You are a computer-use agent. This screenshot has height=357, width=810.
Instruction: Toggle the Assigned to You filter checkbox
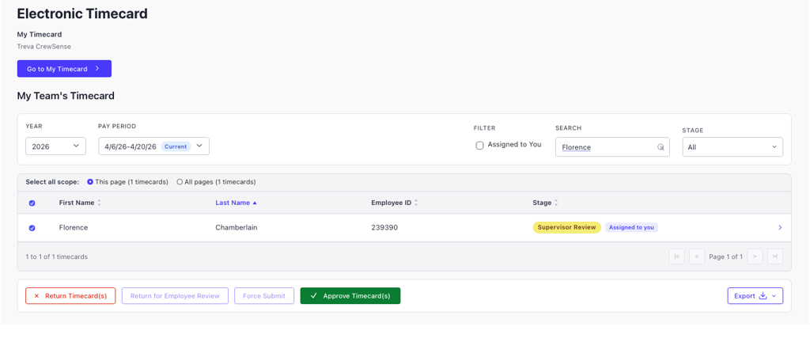(479, 146)
